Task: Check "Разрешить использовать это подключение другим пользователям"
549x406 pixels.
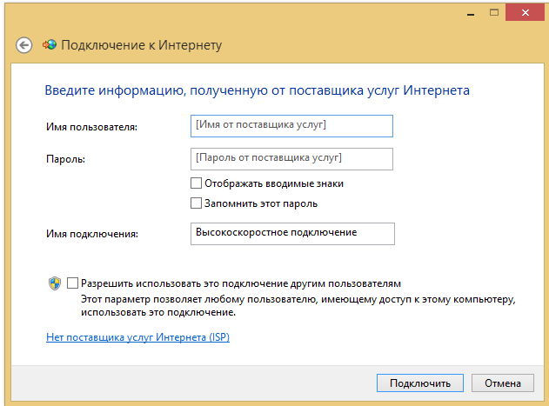Action: (x=72, y=283)
